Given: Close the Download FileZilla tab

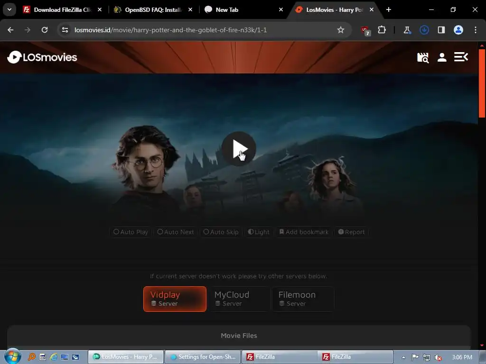Looking at the screenshot, I should [100, 9].
